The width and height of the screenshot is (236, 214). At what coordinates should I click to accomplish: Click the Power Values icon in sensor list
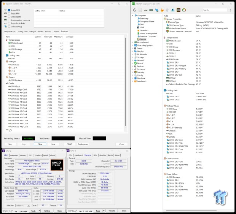165,174
